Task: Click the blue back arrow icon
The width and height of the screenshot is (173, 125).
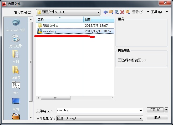Action: [x=105, y=12]
